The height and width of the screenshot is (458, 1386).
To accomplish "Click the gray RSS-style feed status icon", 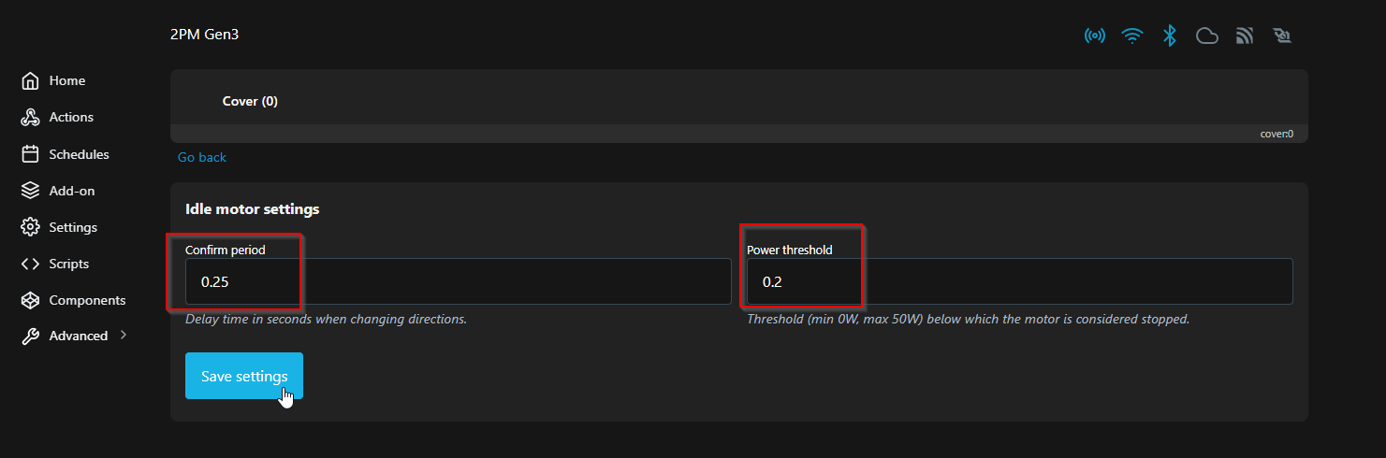I will pyautogui.click(x=1245, y=36).
